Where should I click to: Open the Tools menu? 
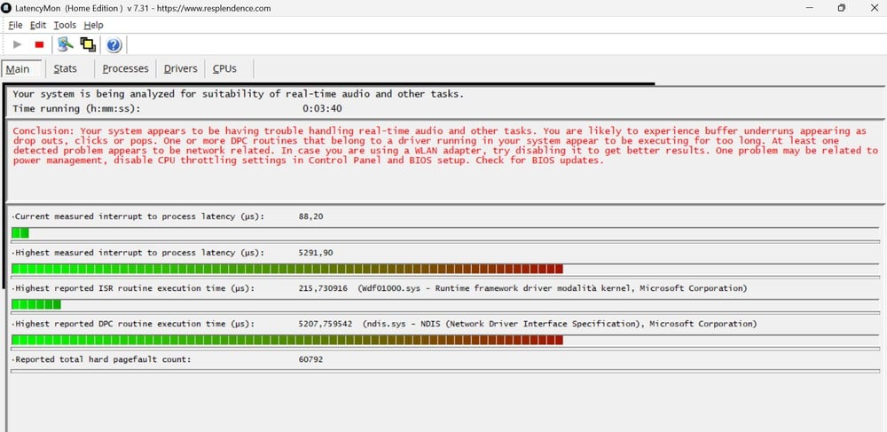click(65, 25)
